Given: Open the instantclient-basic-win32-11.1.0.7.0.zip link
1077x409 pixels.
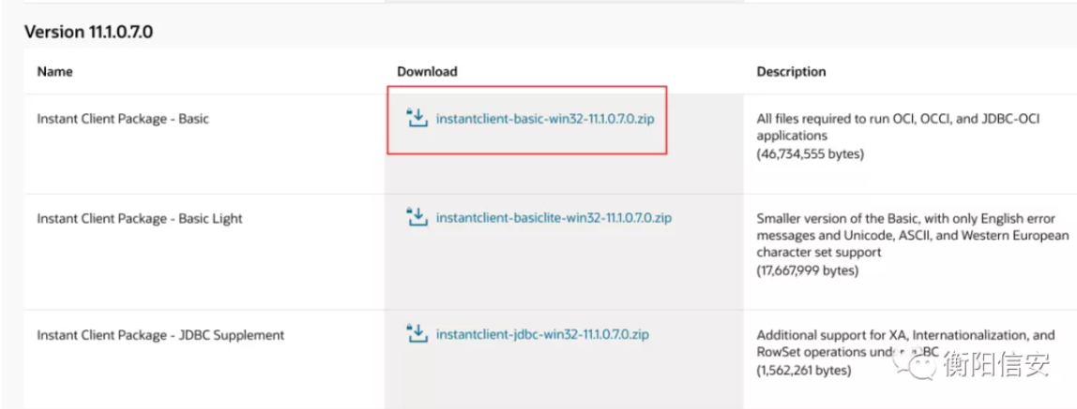Looking at the screenshot, I should pos(545,119).
